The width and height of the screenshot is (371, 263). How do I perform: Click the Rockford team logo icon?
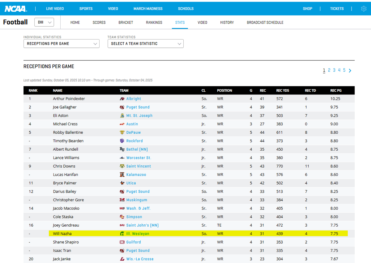[122, 141]
